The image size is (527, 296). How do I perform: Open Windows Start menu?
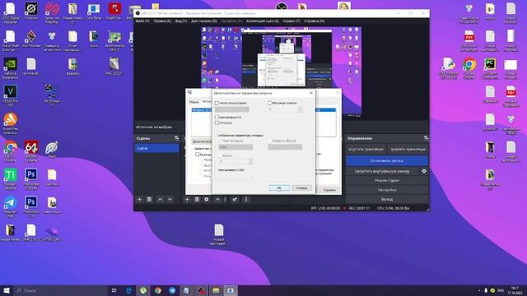(7, 290)
